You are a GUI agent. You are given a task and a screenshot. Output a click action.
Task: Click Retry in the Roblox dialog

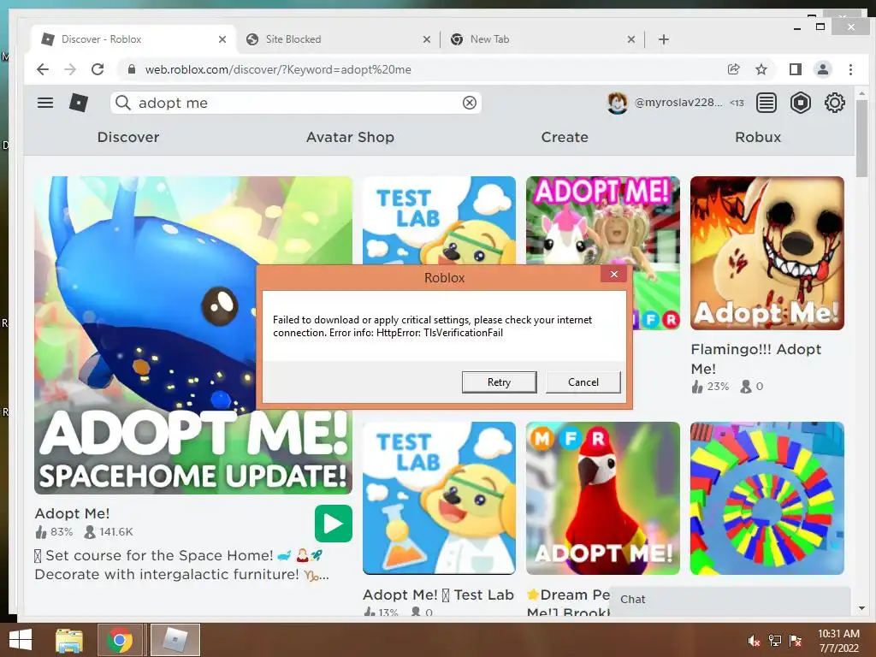pyautogui.click(x=499, y=382)
